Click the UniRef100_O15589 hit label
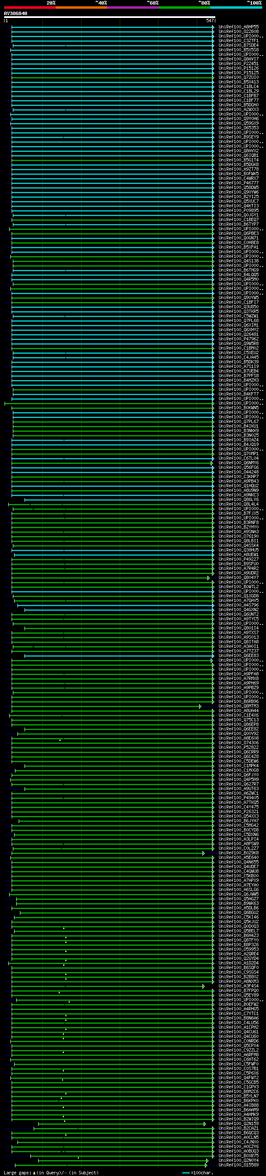 (x=239, y=1165)
